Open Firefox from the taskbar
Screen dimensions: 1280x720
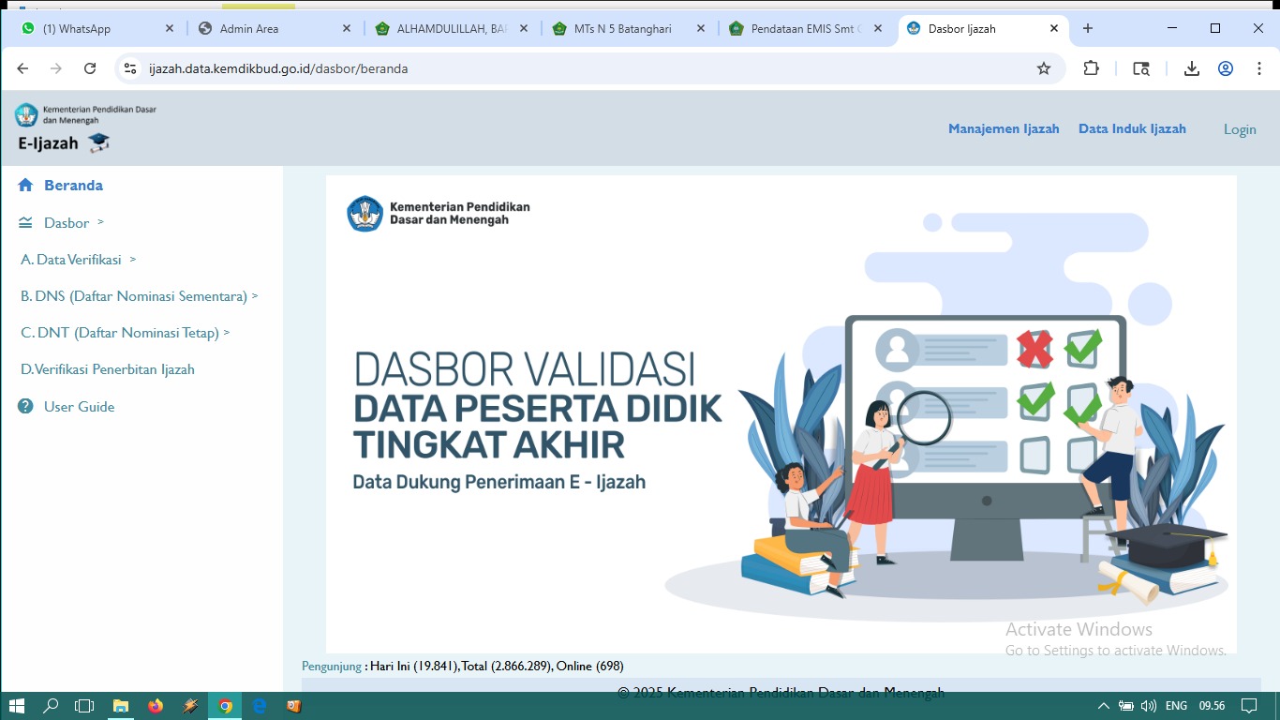pyautogui.click(x=156, y=706)
